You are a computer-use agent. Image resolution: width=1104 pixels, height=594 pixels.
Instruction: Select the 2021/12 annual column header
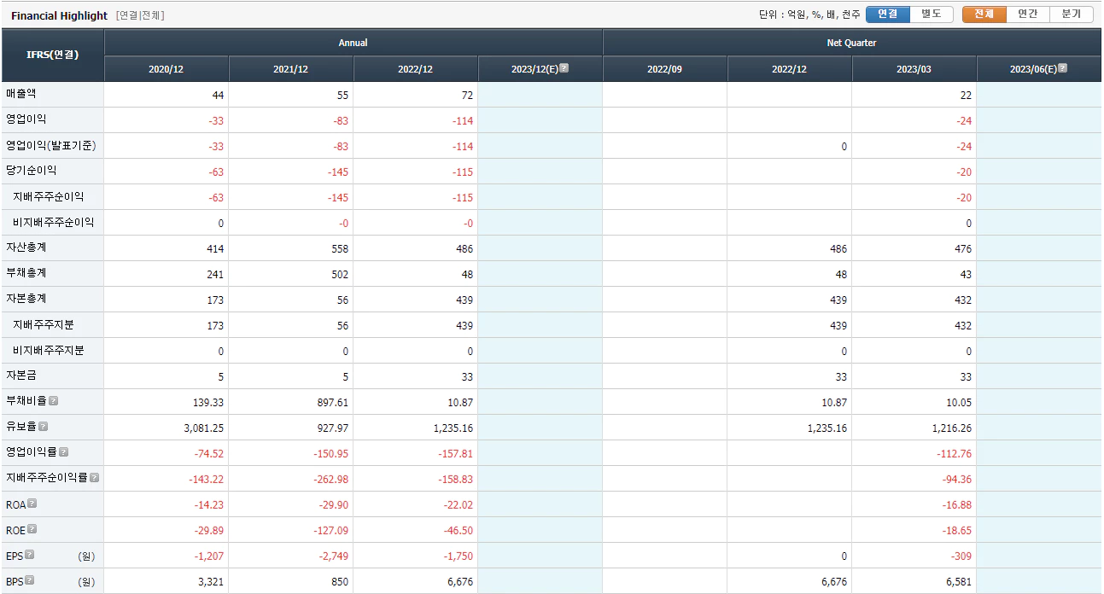pos(291,69)
